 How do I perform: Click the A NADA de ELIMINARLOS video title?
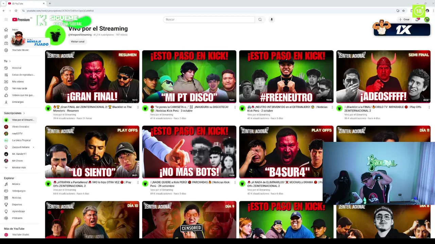point(285,184)
